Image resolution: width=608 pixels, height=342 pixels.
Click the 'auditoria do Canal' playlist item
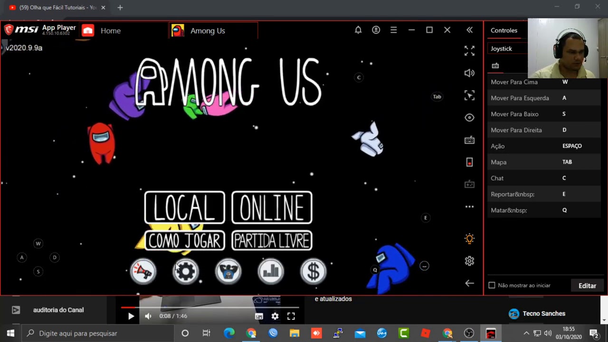[x=58, y=310]
